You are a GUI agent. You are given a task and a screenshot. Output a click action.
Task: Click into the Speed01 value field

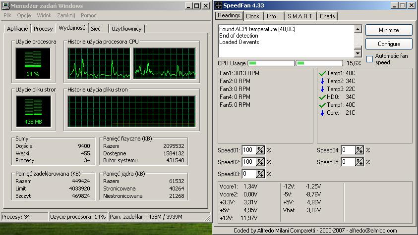[249, 150]
